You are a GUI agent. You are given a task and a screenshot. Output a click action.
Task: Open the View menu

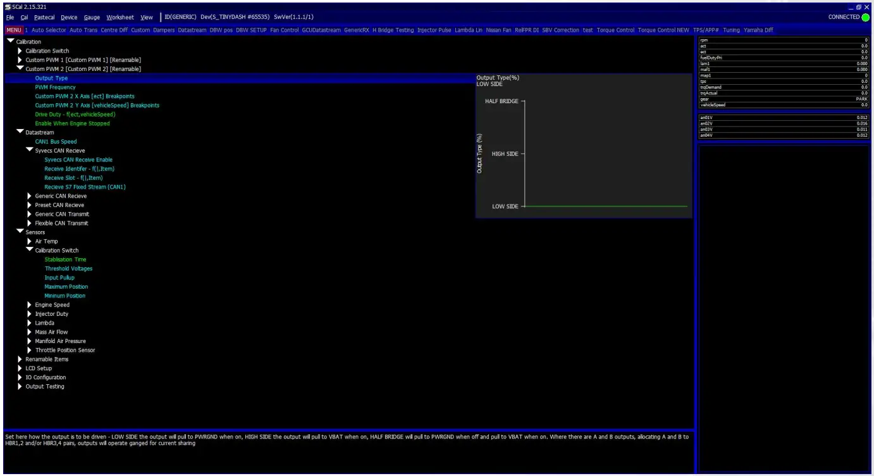[x=147, y=17]
